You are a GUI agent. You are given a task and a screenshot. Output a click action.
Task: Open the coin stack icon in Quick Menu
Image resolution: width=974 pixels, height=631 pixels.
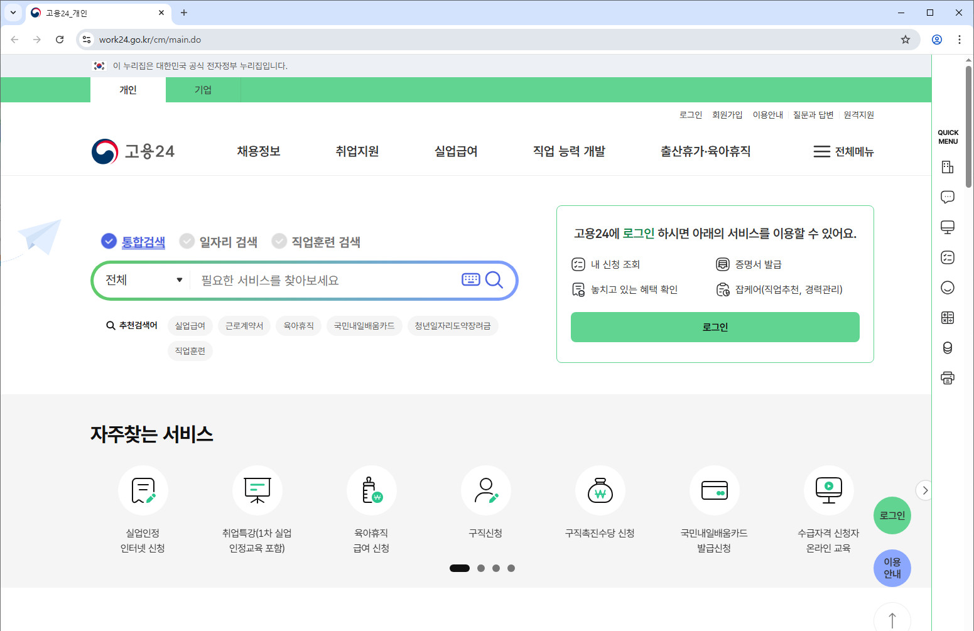click(948, 348)
